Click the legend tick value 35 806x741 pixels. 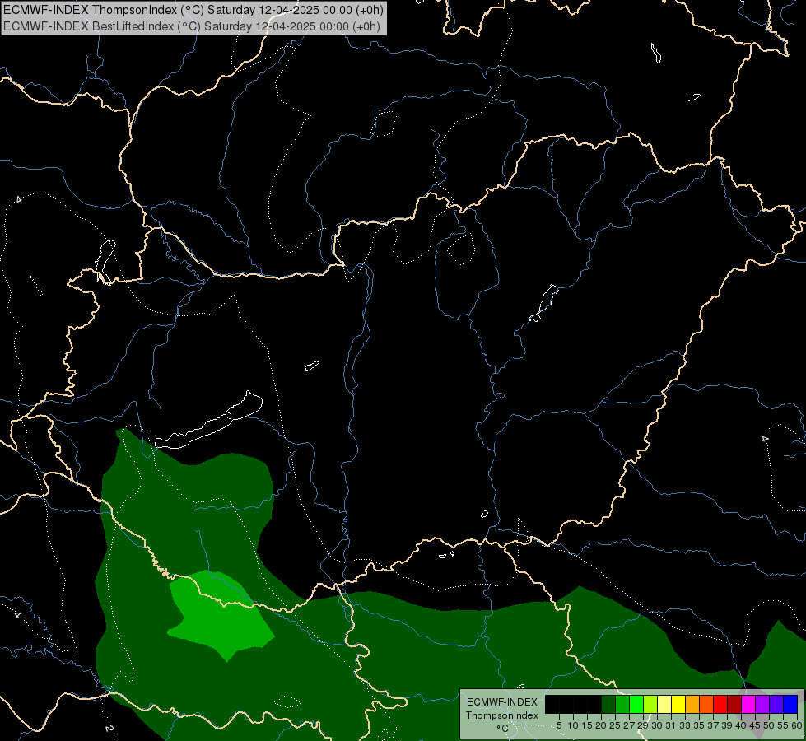click(x=699, y=725)
